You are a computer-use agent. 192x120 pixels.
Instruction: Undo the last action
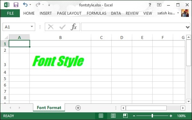click(25, 5)
